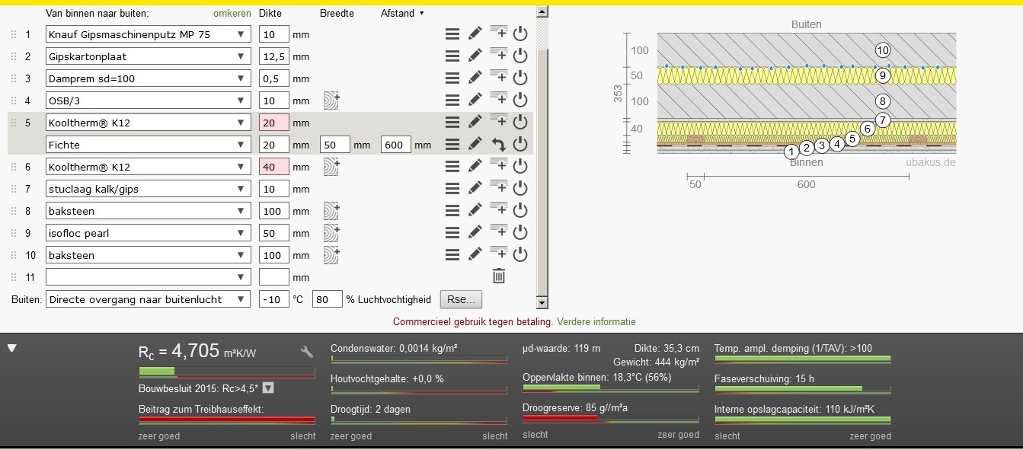Viewport: 1023px width, 450px height.
Task: Open hamburger menu in Damprem sd=100 row
Action: click(x=452, y=78)
